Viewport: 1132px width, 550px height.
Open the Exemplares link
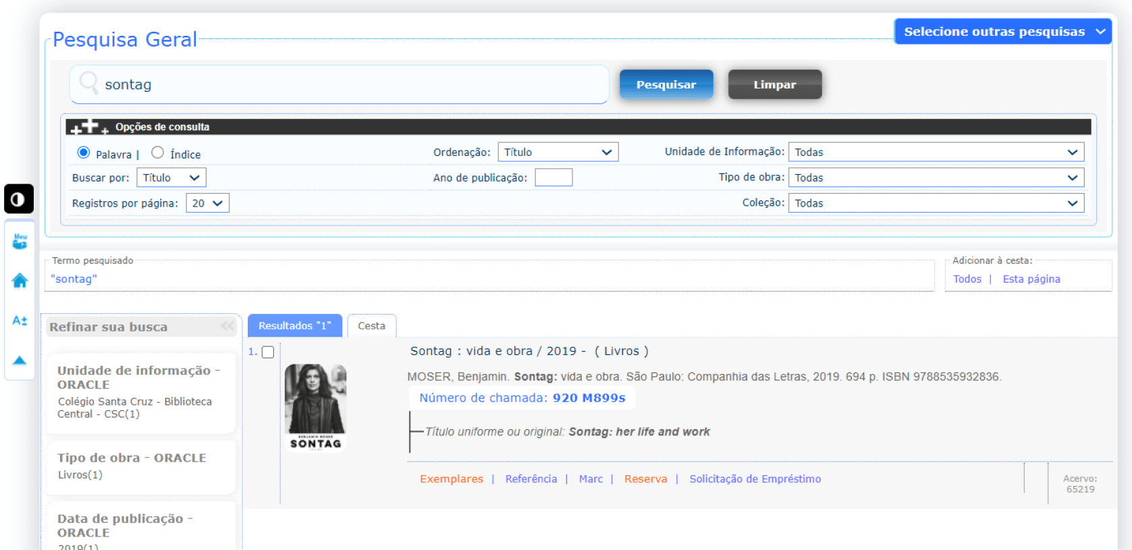[x=451, y=479]
